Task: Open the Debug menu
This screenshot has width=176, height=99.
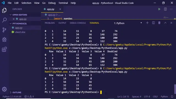Action: (52, 3)
